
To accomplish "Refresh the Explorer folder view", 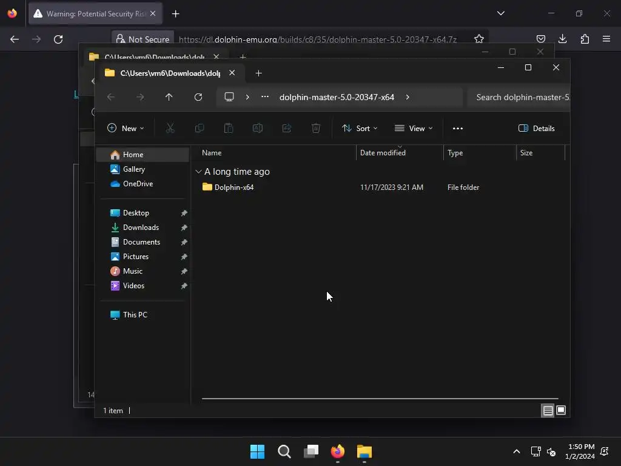I will click(198, 97).
